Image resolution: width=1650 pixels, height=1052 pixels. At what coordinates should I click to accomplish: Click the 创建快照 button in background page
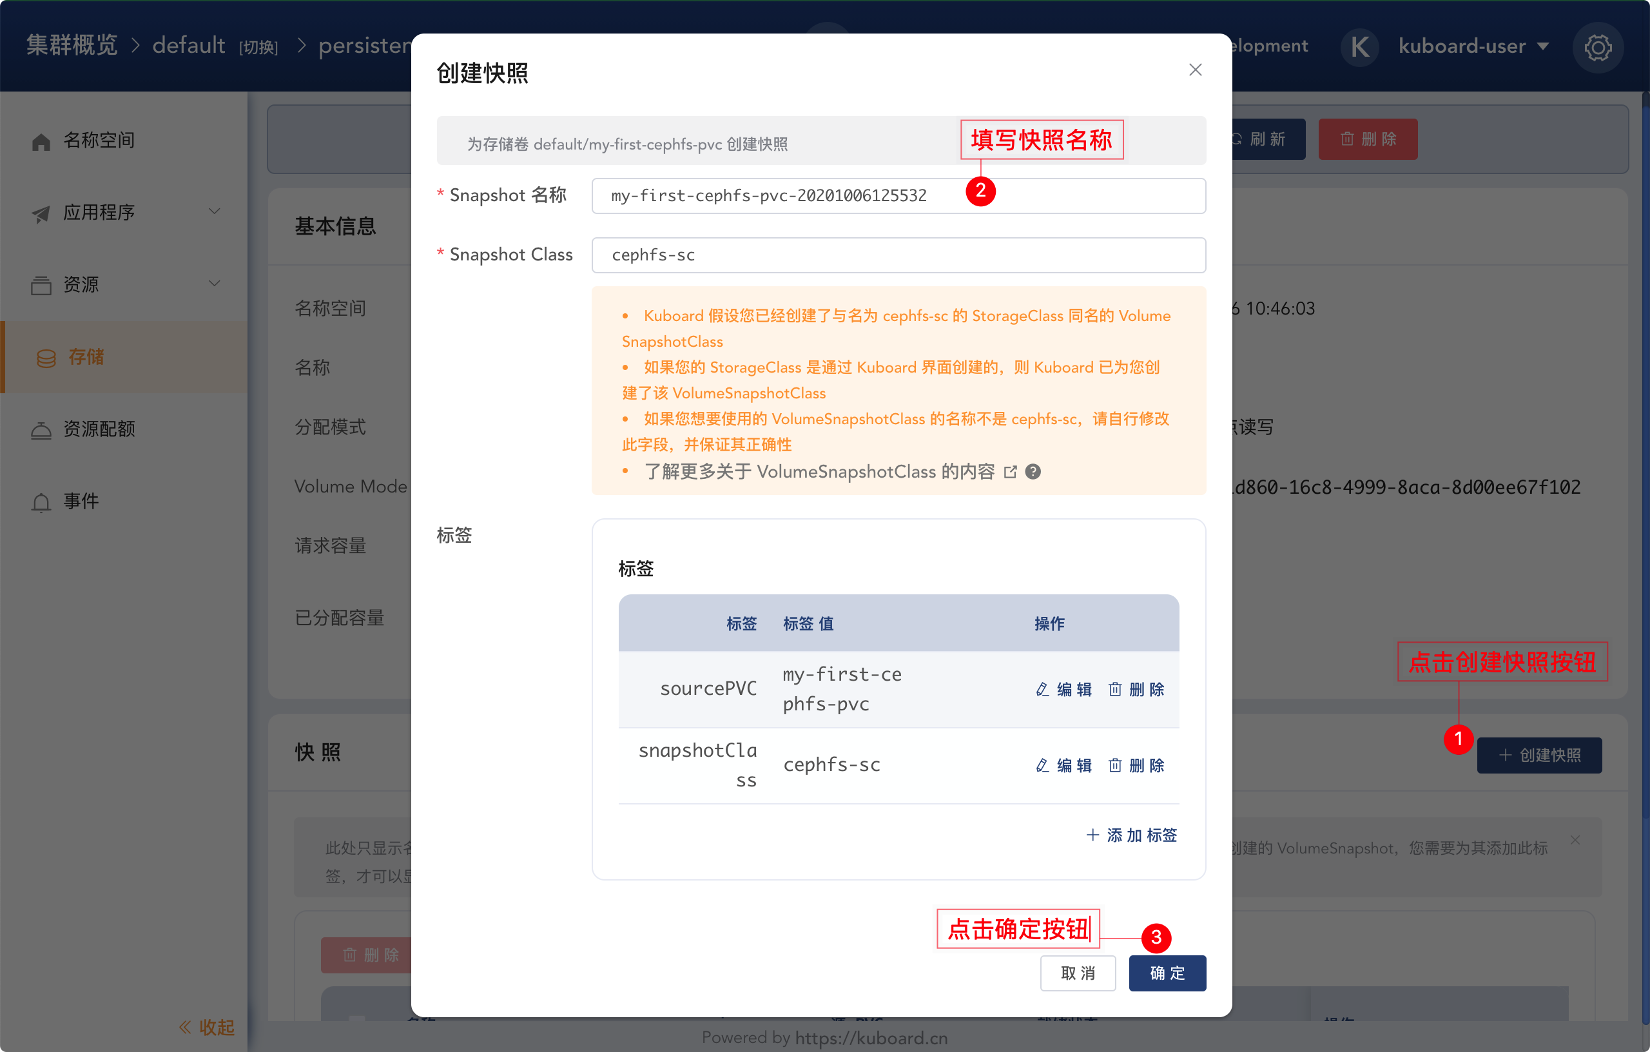click(x=1539, y=755)
